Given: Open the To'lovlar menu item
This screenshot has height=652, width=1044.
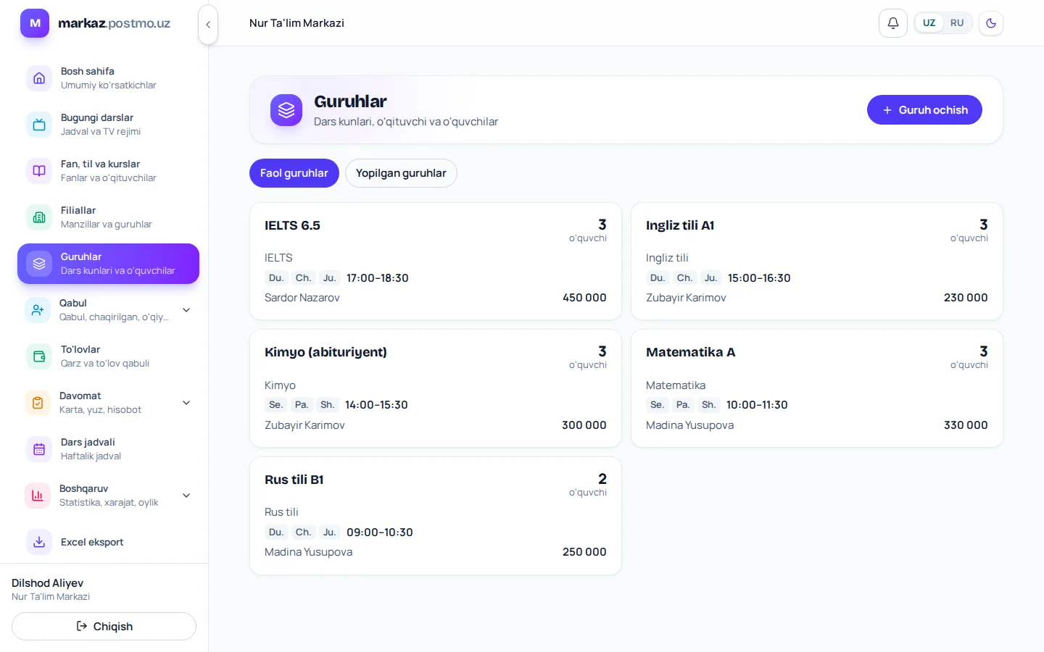Looking at the screenshot, I should (108, 356).
